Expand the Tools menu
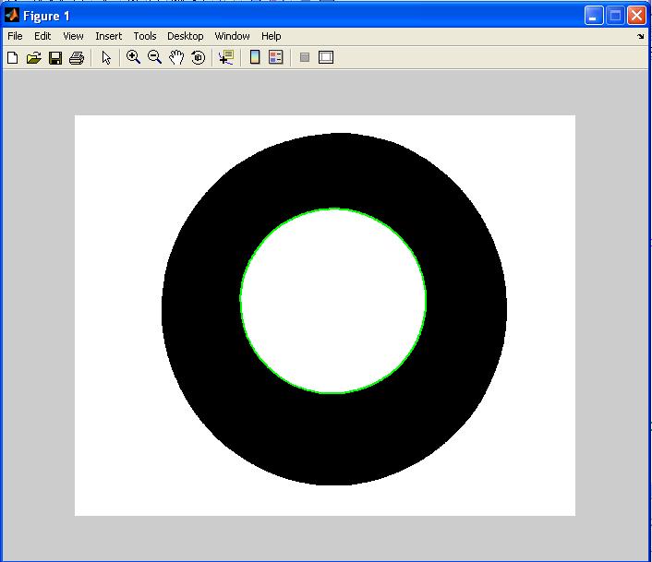The height and width of the screenshot is (562, 652). 145,36
